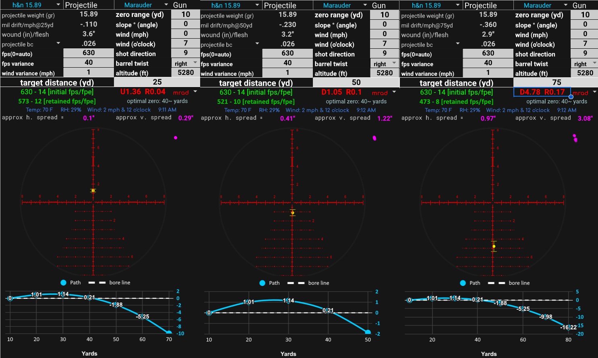The image size is (598, 358).
Task: Select fps value 630 in 25-yard panel
Action: [x=89, y=53]
